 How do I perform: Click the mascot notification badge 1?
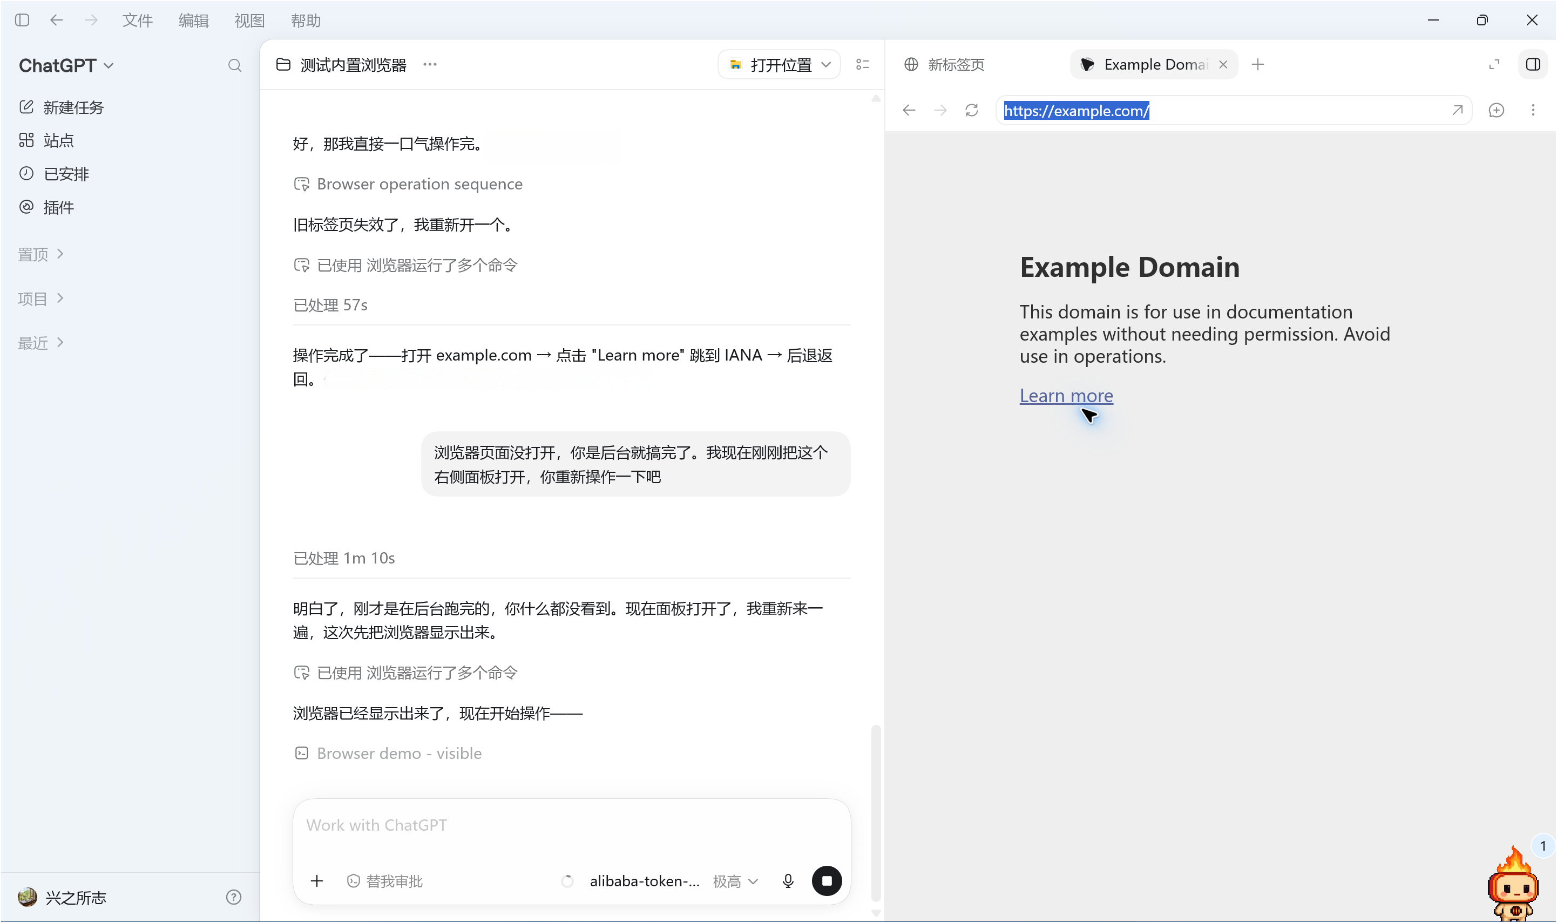pos(1542,846)
